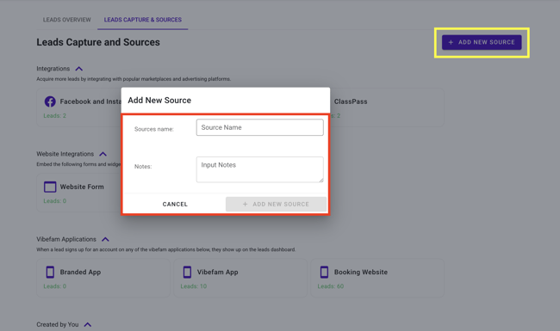This screenshot has width=560, height=331.
Task: Click the Leads: 10 count text
Action: tap(194, 286)
